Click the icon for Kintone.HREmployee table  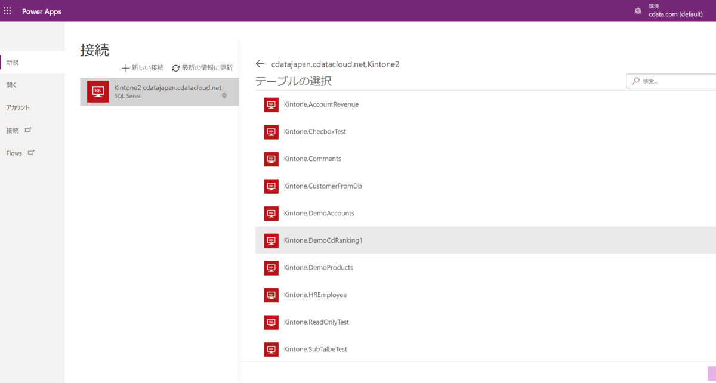tap(271, 295)
